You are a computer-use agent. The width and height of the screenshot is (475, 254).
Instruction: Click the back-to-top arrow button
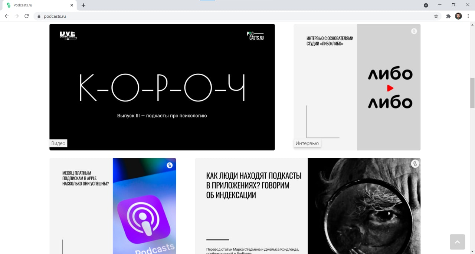[457, 242]
